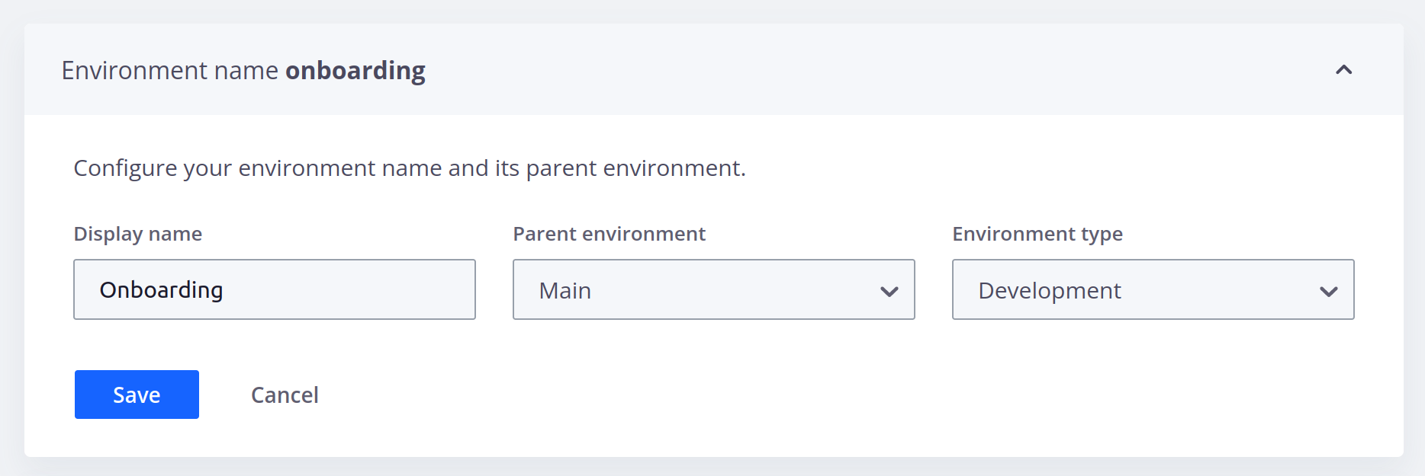Click the Environment type label
1425x476 pixels.
tap(1037, 234)
